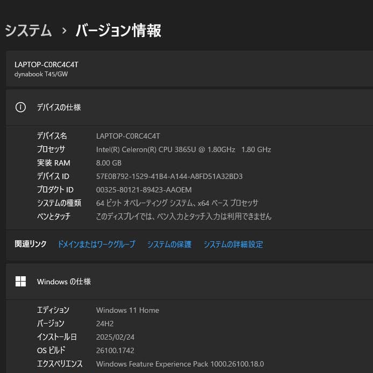Select install date 2025/02/24
The height and width of the screenshot is (373, 373).
click(x=115, y=337)
